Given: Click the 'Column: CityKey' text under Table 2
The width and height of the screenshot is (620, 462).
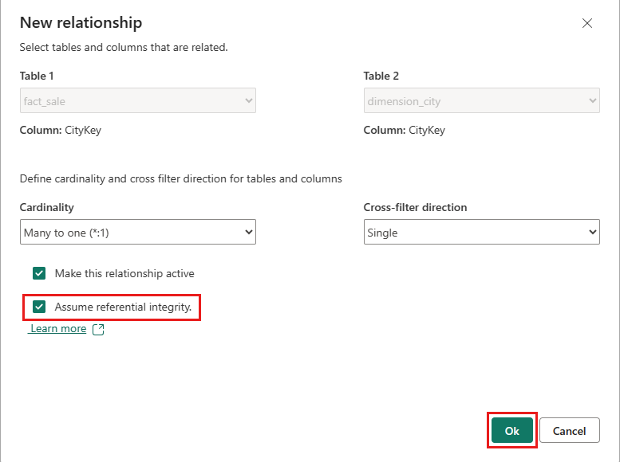Looking at the screenshot, I should pos(405,130).
